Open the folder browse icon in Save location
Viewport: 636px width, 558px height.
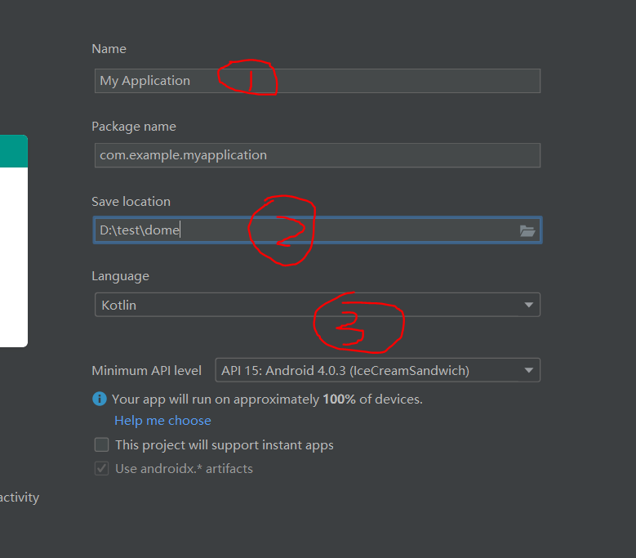(x=527, y=230)
